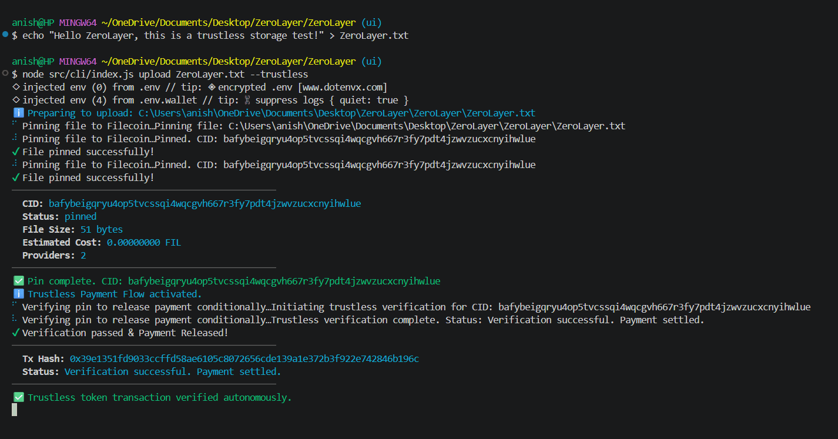Click the ZeroLayer directory path in the second prompt

click(229, 61)
